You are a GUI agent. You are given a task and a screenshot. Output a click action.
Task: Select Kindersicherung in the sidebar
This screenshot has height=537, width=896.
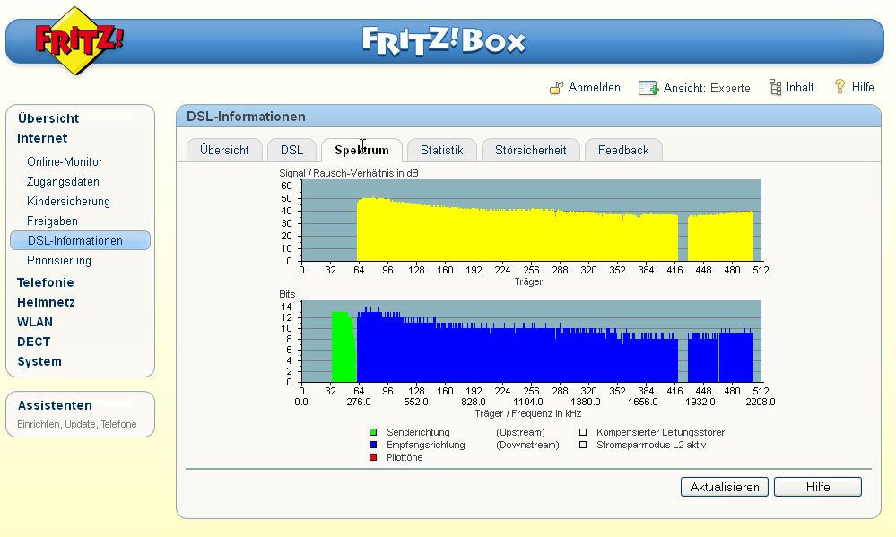point(68,202)
